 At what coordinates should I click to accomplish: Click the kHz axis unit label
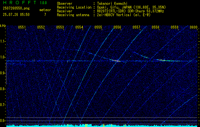point(3,26)
